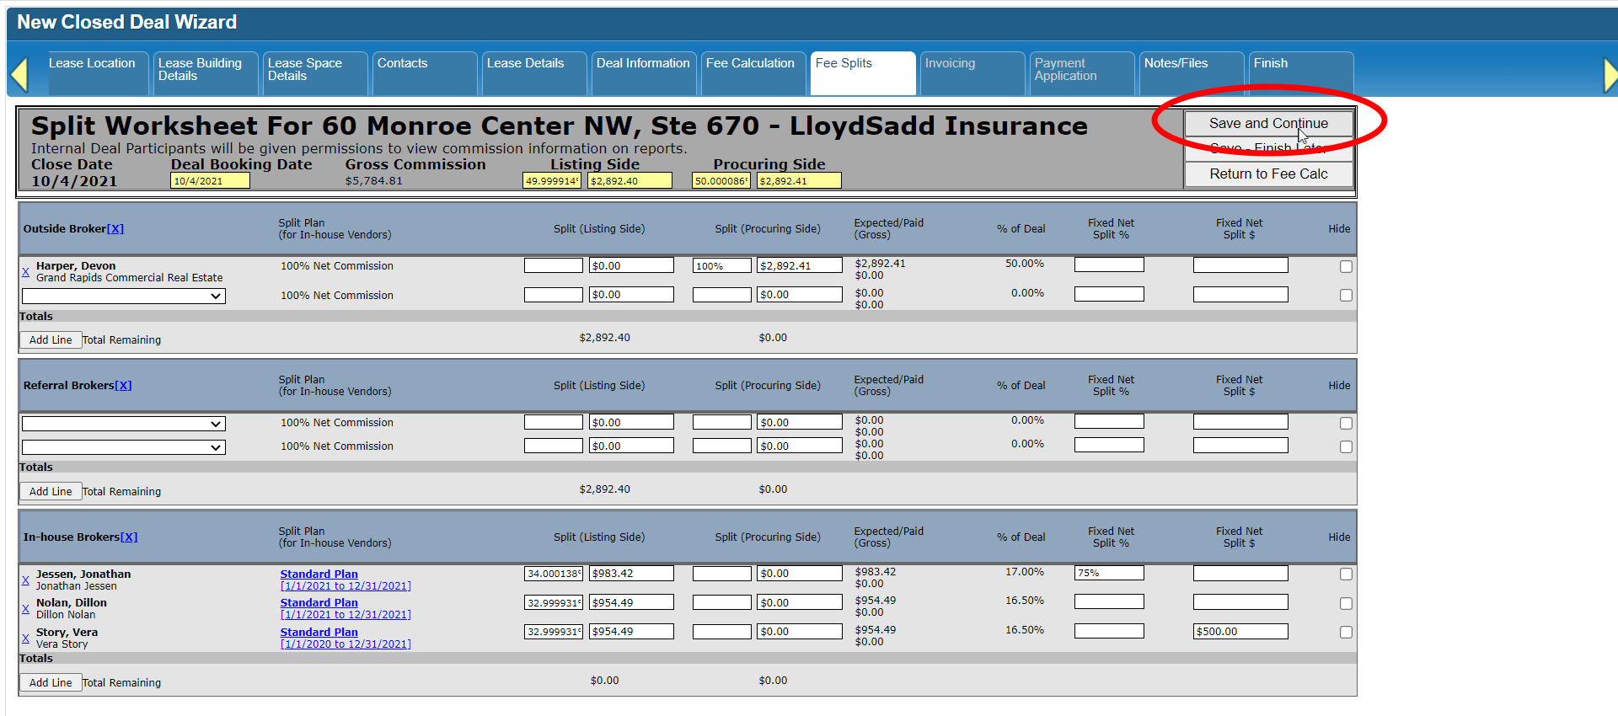Click the Save and Continue button
Screen dimensions: 1618x716
[x=1268, y=124]
